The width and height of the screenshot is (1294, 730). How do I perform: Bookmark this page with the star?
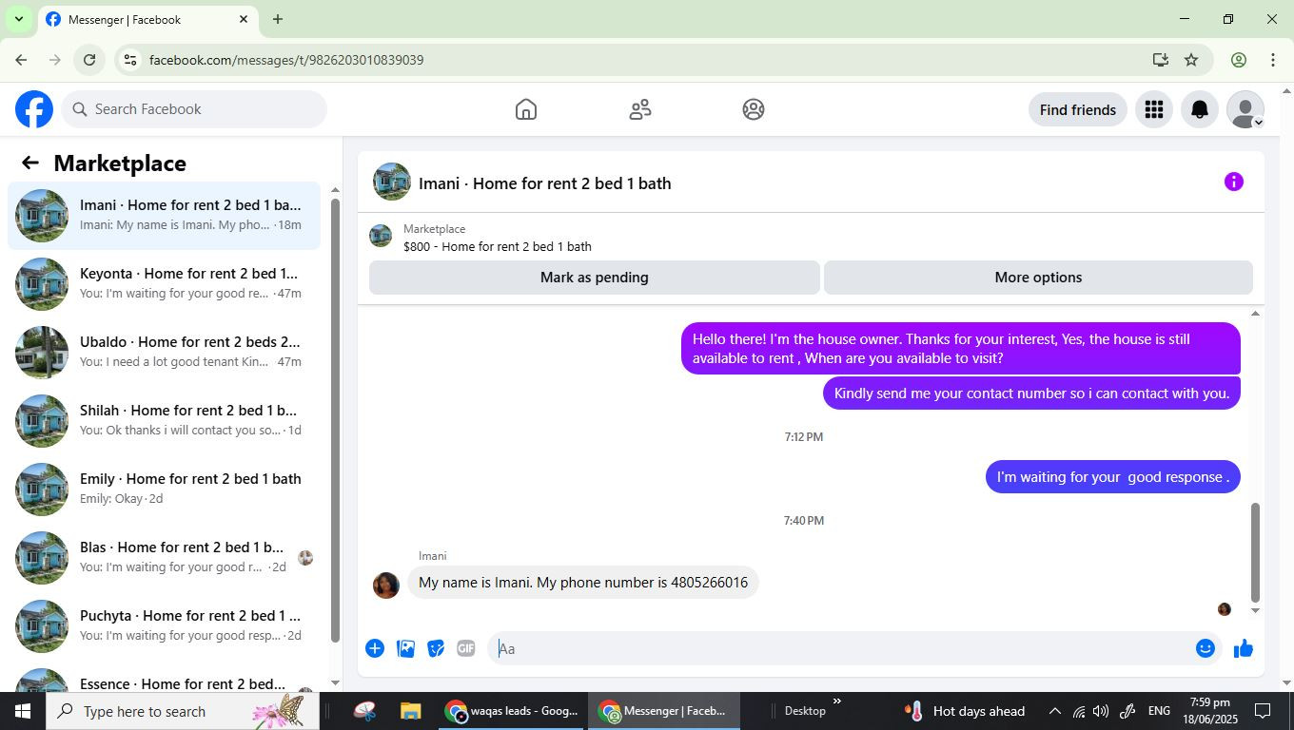(1191, 60)
